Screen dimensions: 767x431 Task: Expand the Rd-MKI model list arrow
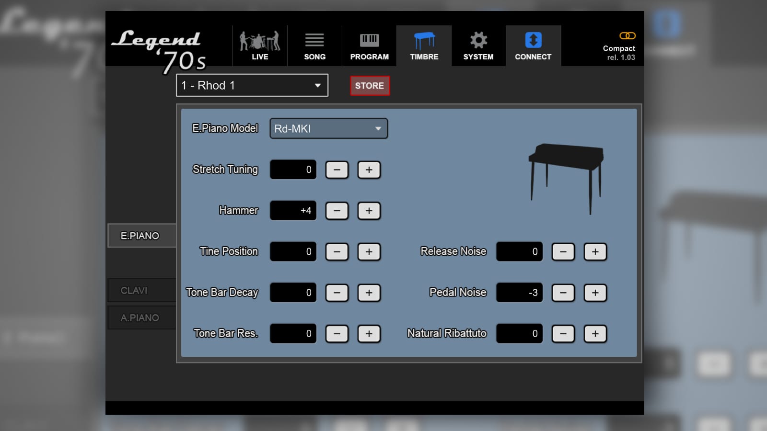click(x=378, y=128)
